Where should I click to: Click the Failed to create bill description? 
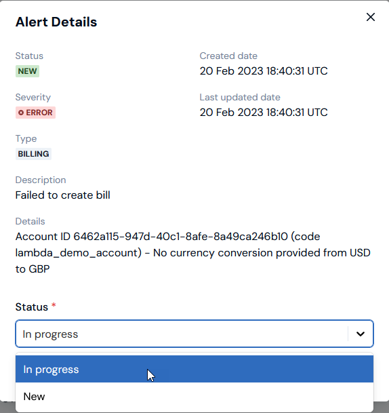coord(62,195)
